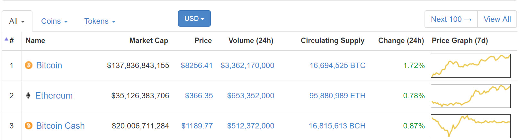Image resolution: width=519 pixels, height=140 pixels.
Task: Open Bitcoin 7-day price graph
Action: (x=470, y=66)
